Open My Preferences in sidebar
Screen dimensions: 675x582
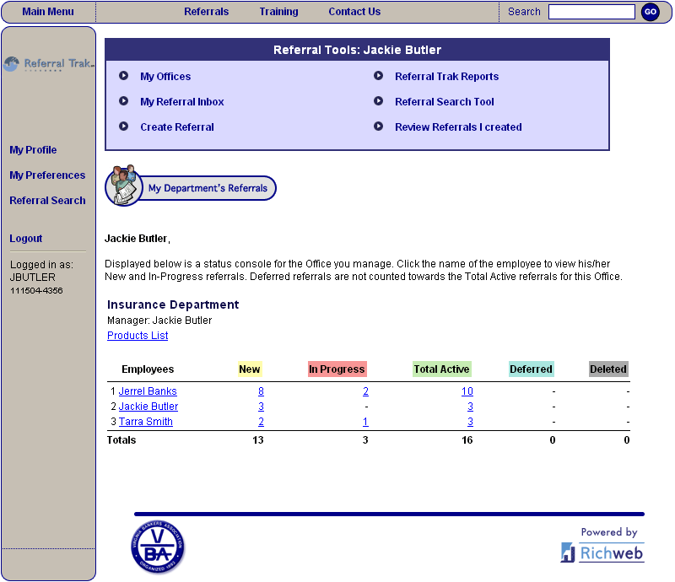[x=47, y=175]
